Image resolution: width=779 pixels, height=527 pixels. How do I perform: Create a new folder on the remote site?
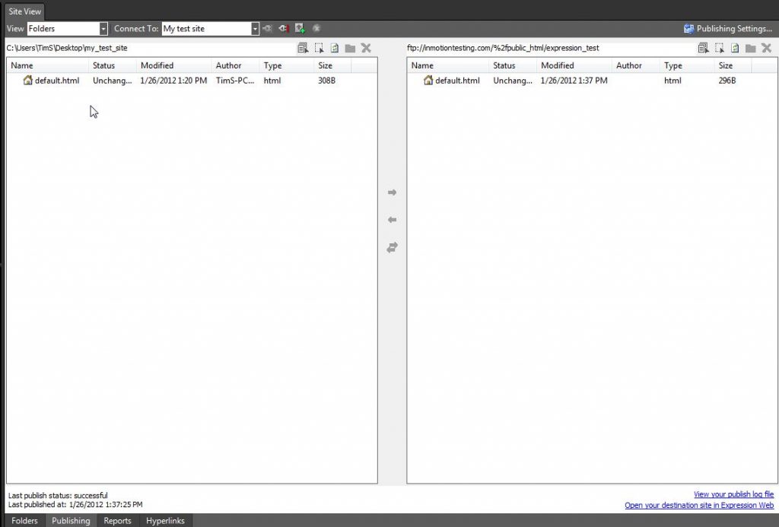click(x=751, y=47)
